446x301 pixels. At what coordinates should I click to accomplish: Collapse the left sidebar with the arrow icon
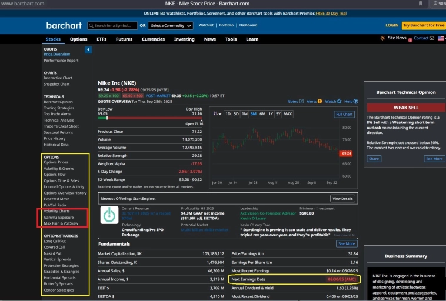tap(88, 50)
